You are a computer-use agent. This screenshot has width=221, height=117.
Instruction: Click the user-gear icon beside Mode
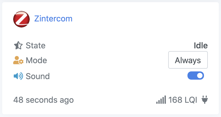[18, 60]
